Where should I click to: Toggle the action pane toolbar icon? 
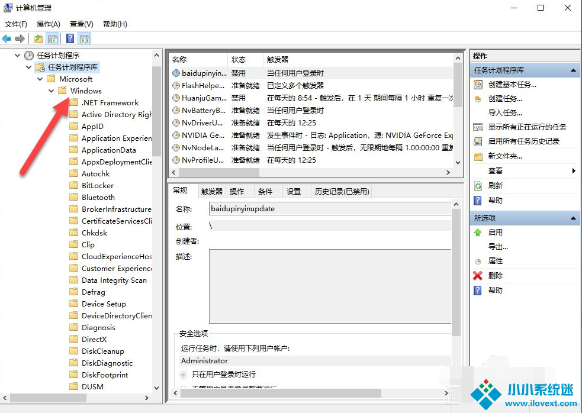tap(85, 38)
